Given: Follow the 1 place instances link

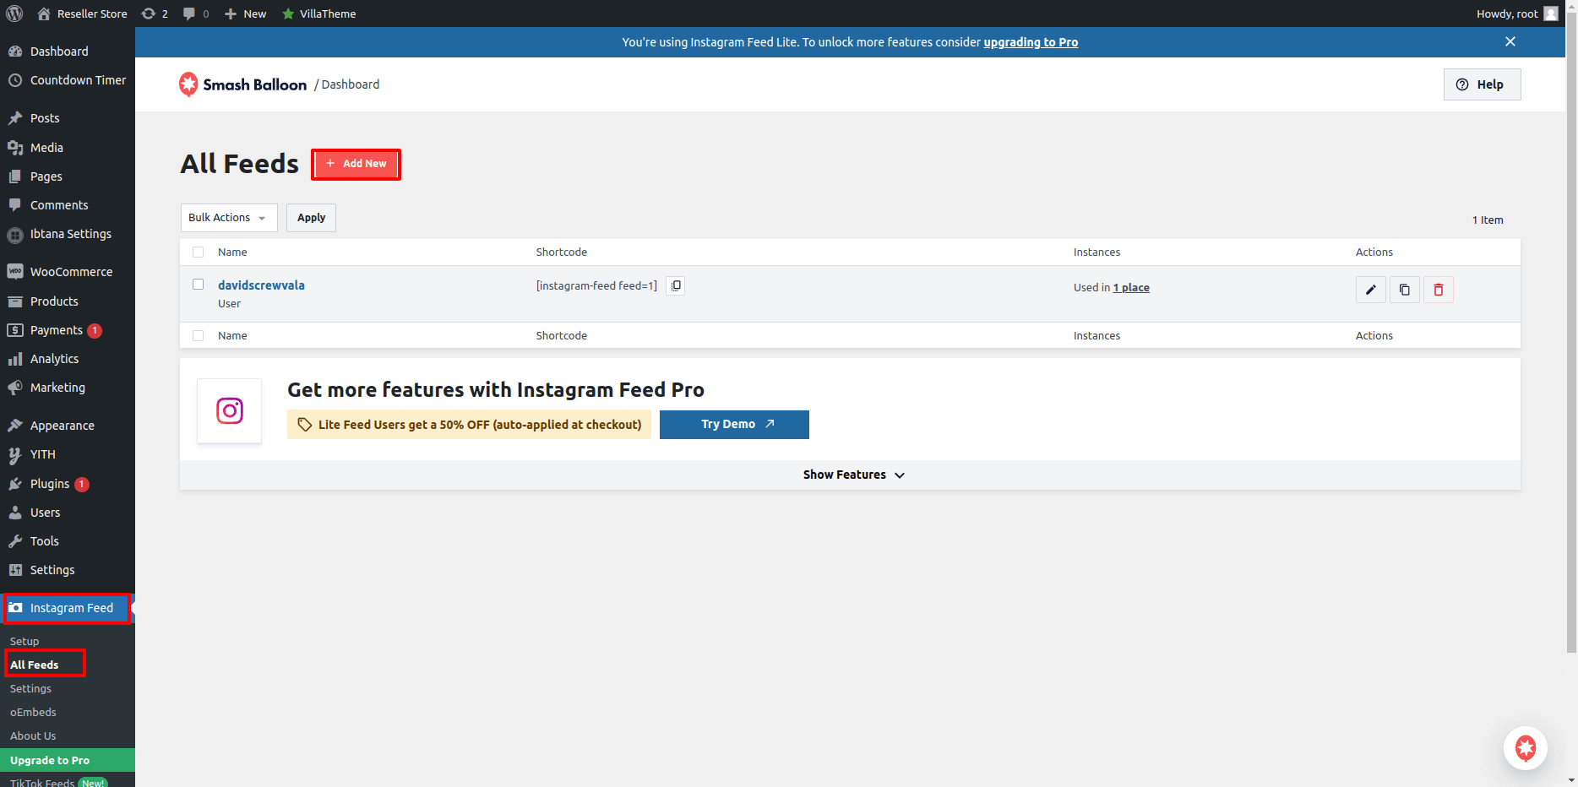Looking at the screenshot, I should 1131,288.
